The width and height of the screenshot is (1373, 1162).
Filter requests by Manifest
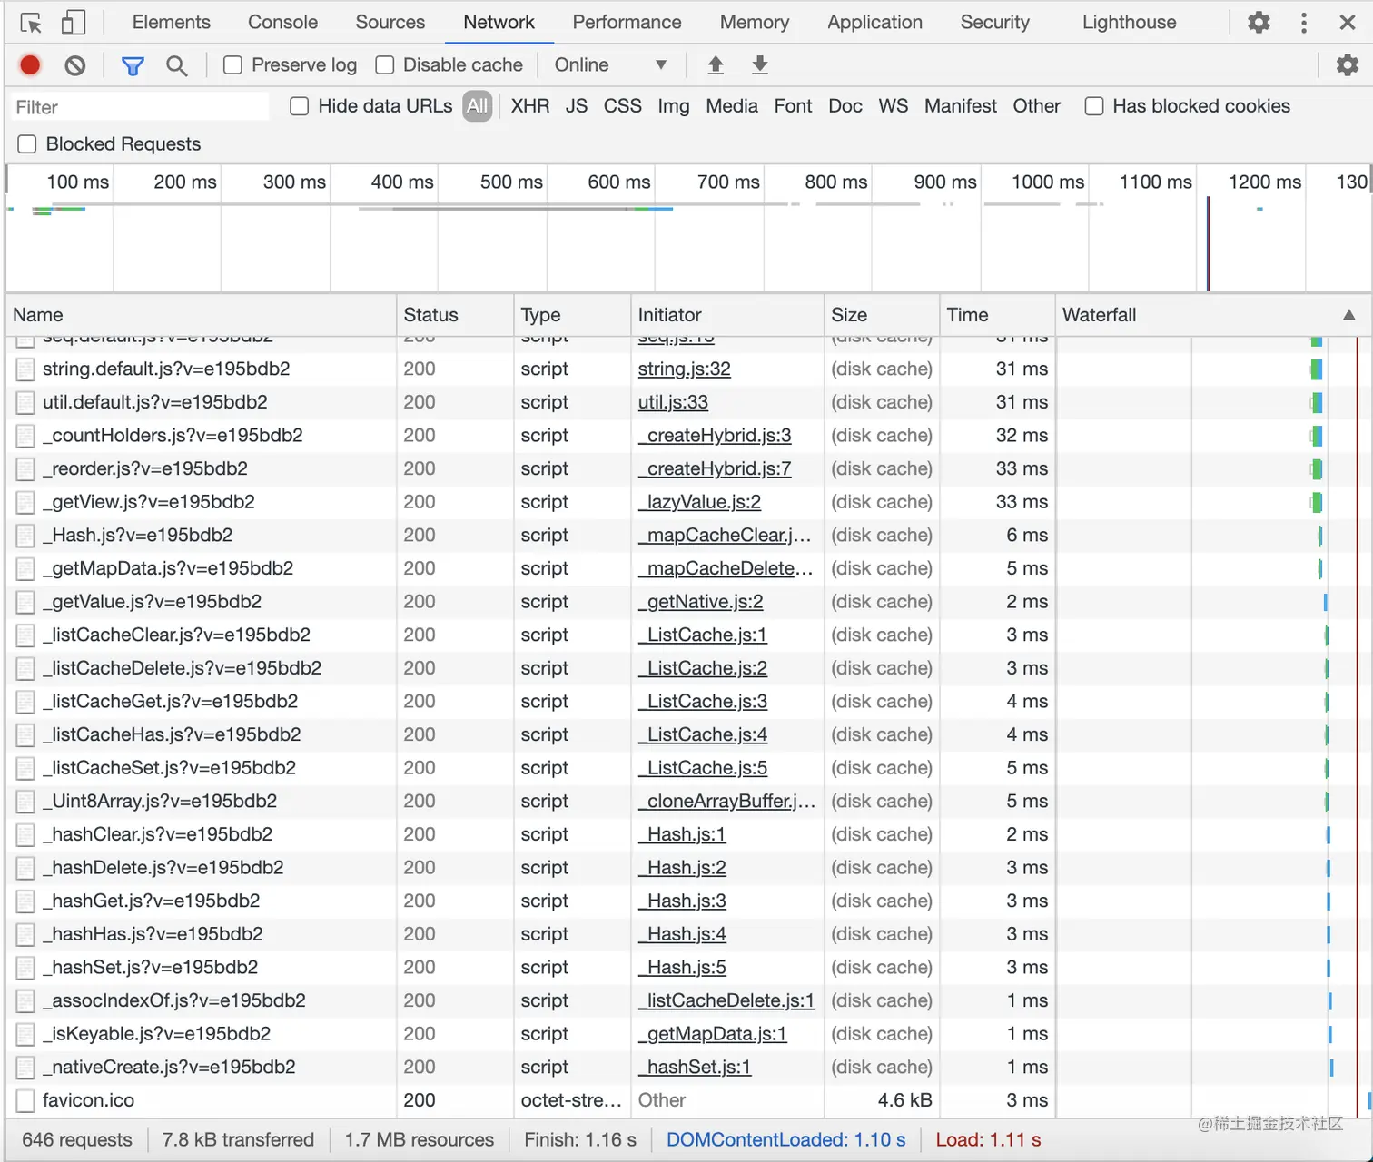point(961,106)
